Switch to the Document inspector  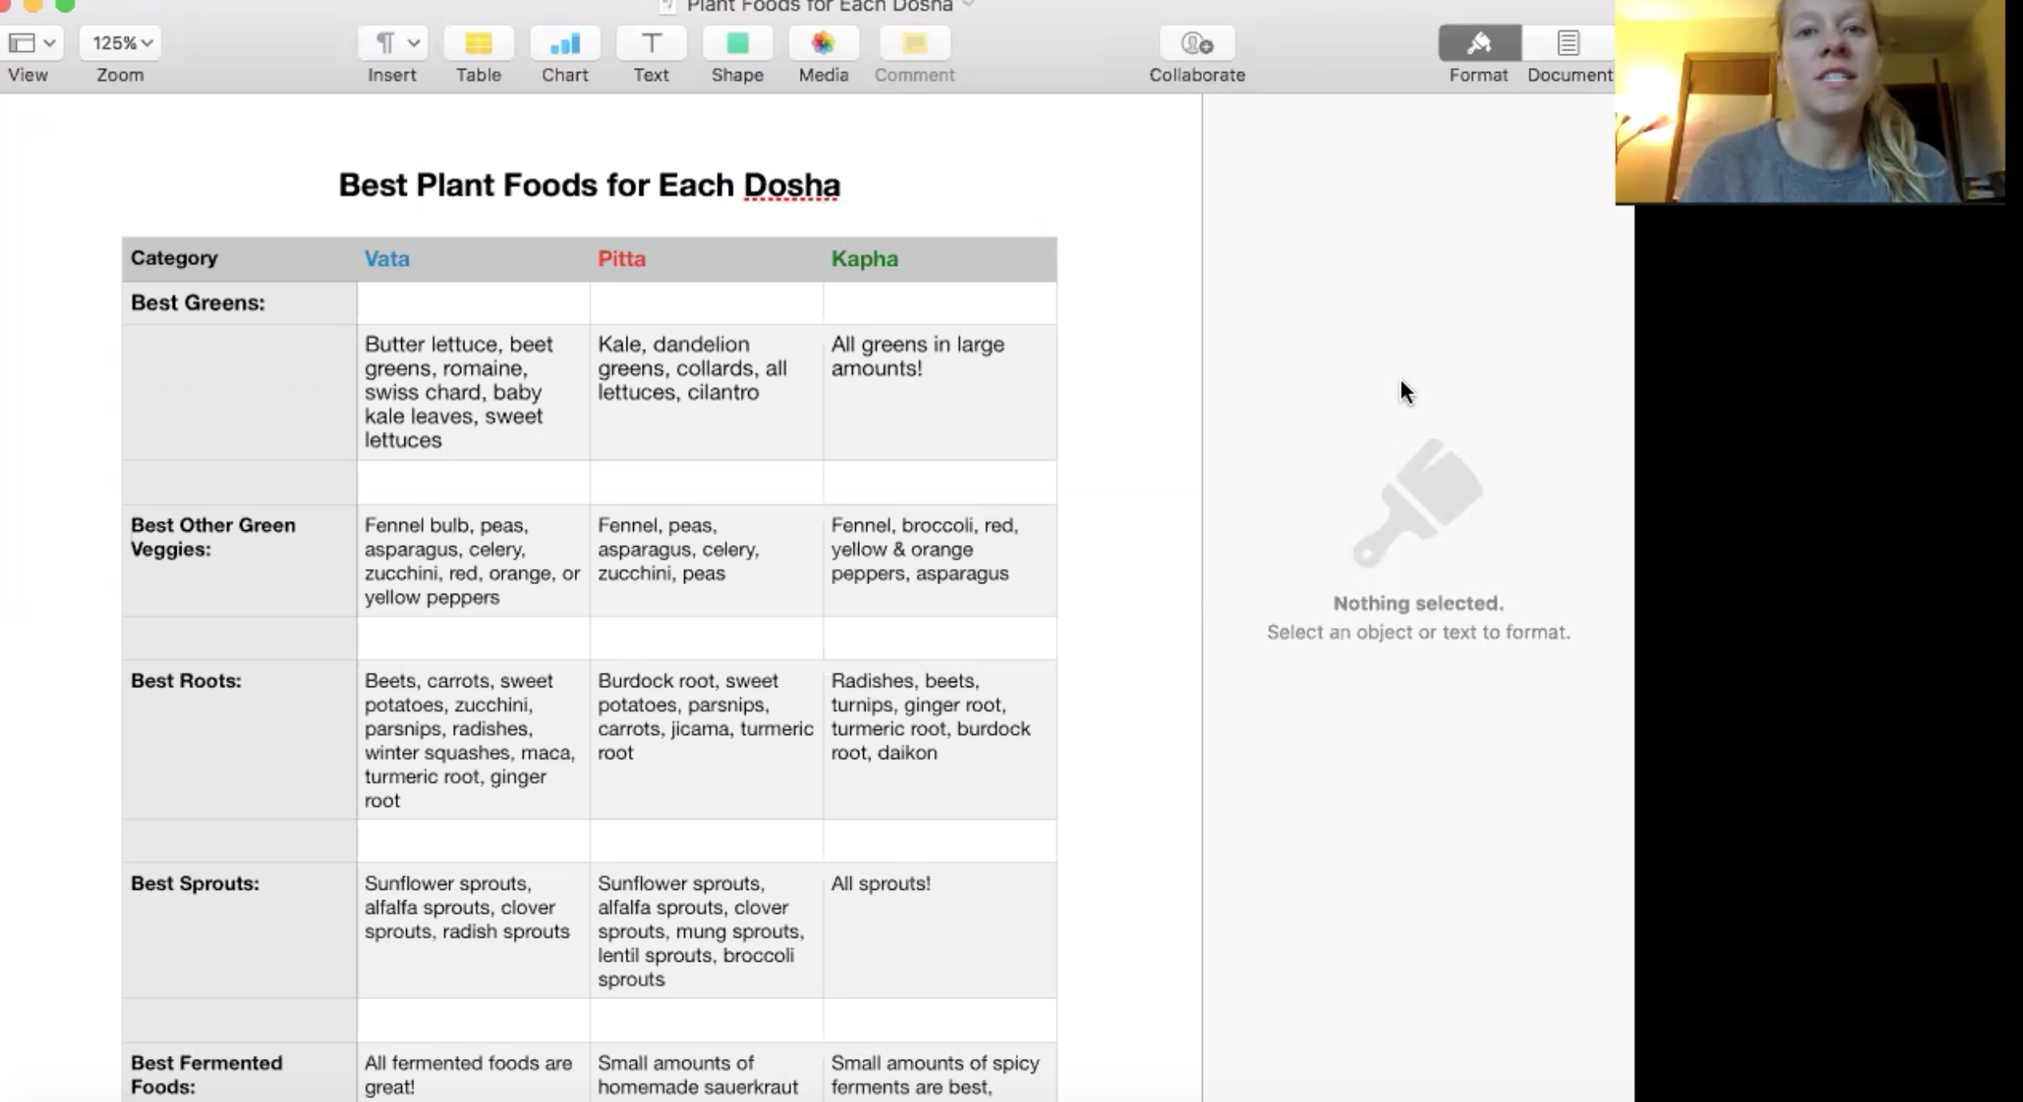[x=1568, y=43]
